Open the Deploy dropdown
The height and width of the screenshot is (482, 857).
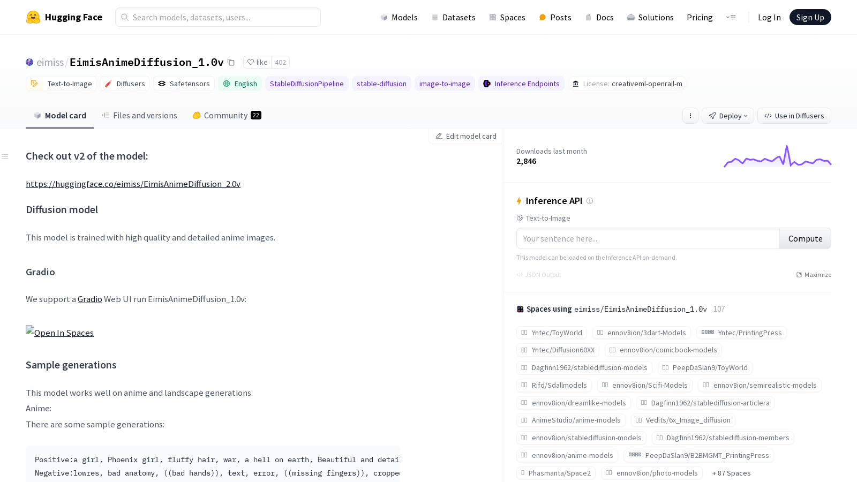pyautogui.click(x=728, y=116)
